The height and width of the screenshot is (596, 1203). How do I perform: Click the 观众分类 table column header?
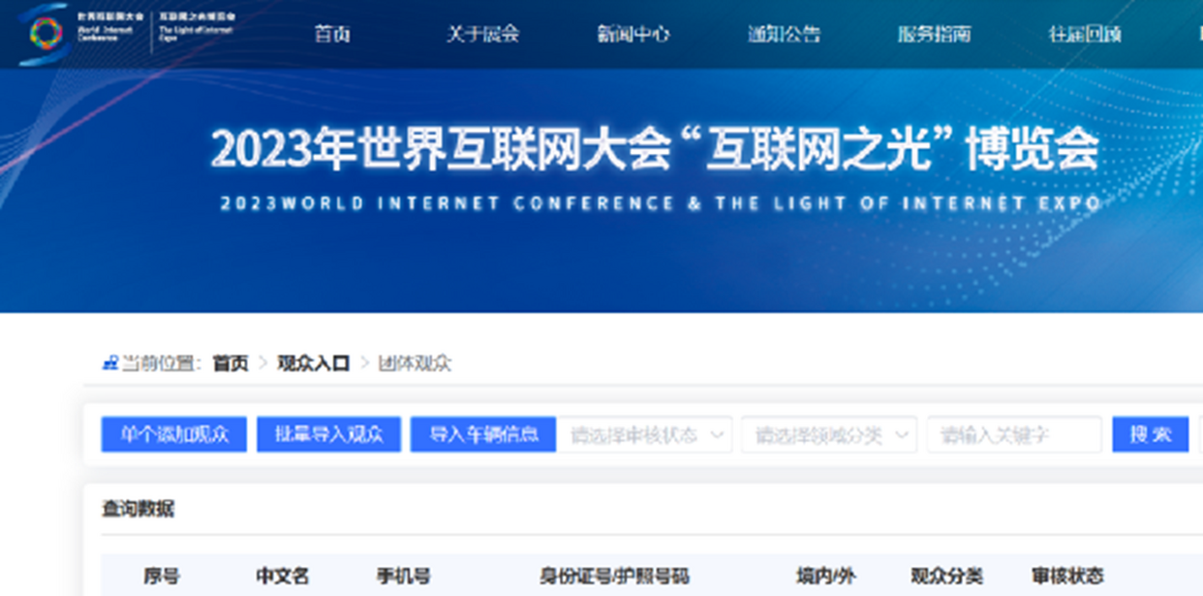[946, 576]
